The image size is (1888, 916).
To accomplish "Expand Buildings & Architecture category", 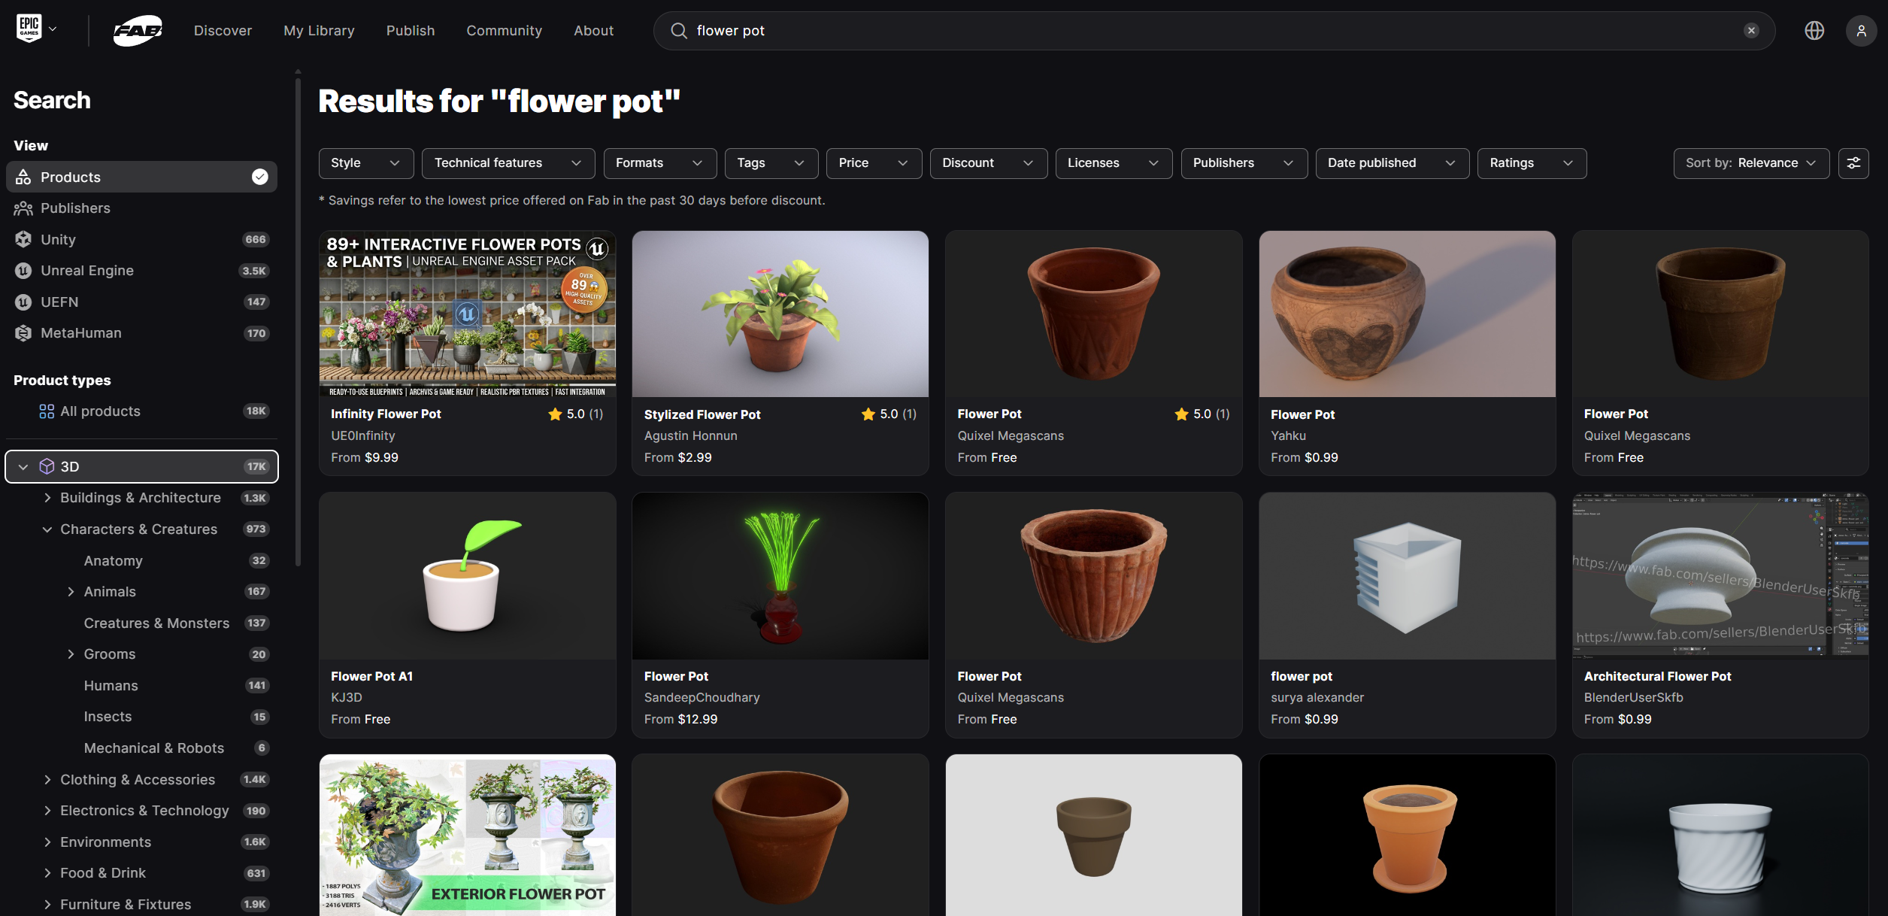I will 47,498.
